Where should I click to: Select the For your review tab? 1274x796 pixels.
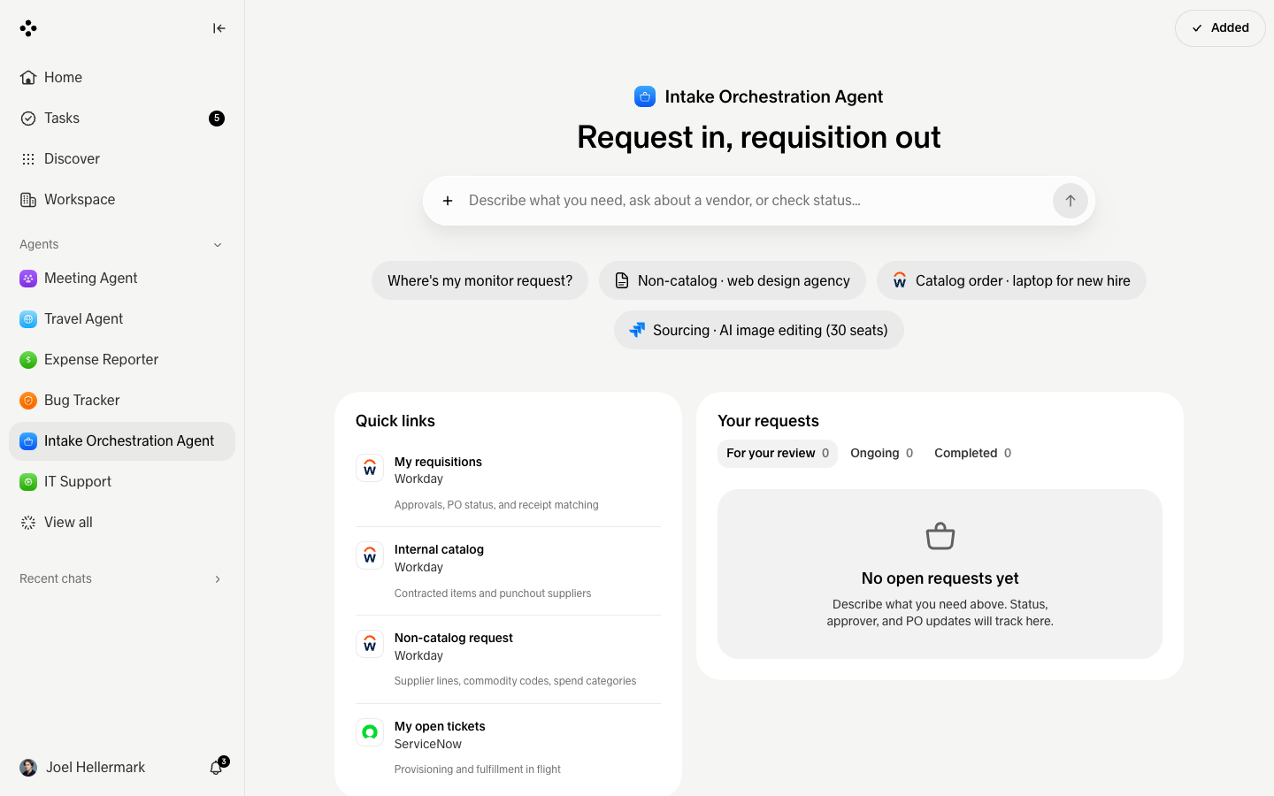pos(778,453)
